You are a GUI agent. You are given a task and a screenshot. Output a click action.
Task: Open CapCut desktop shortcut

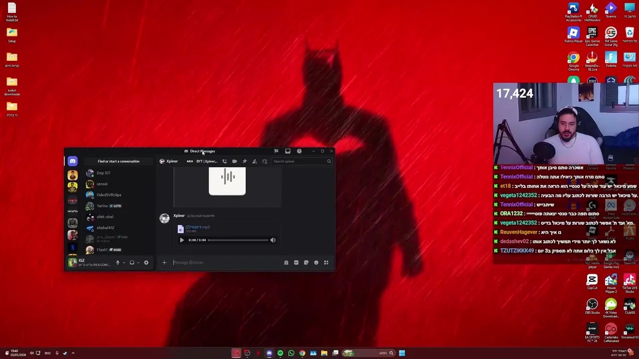click(x=592, y=282)
